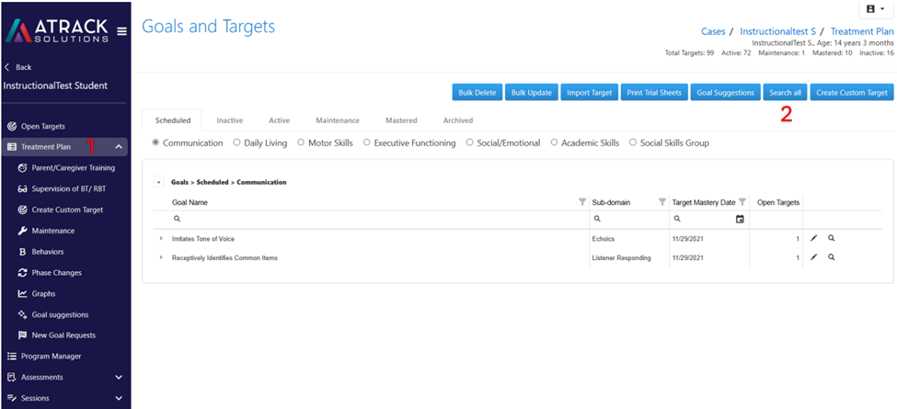Select the Communication radio button

pyautogui.click(x=155, y=142)
